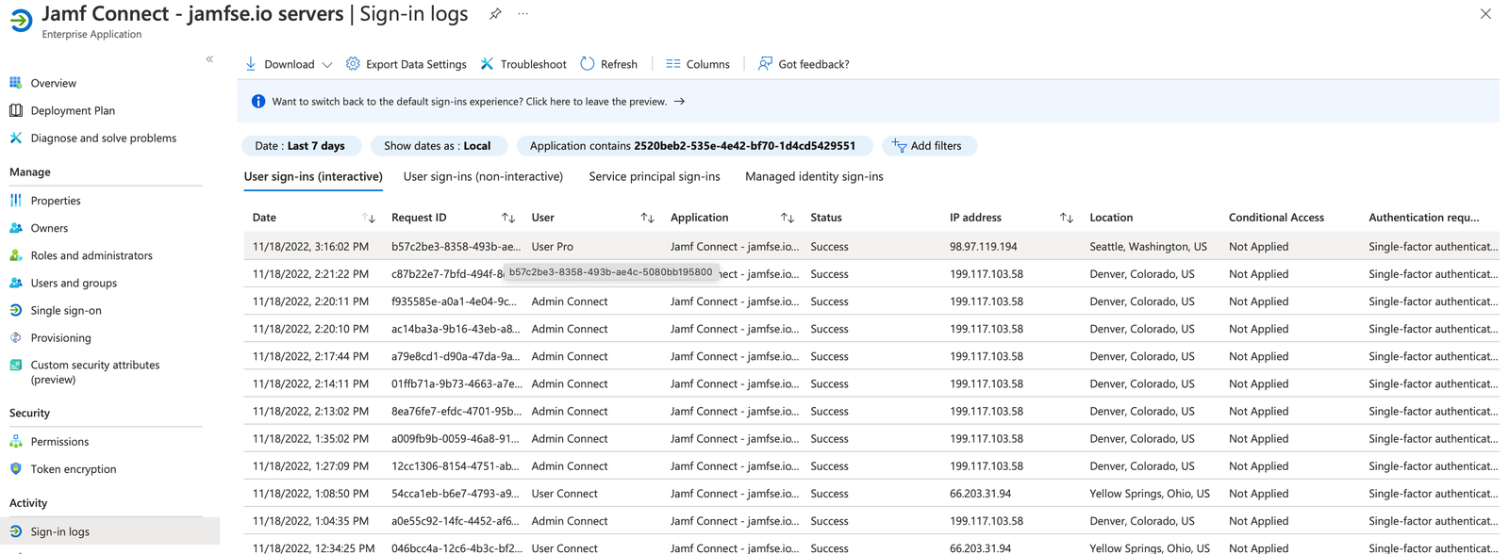The width and height of the screenshot is (1509, 554).
Task: Click the info icon in the preview banner
Action: [258, 101]
